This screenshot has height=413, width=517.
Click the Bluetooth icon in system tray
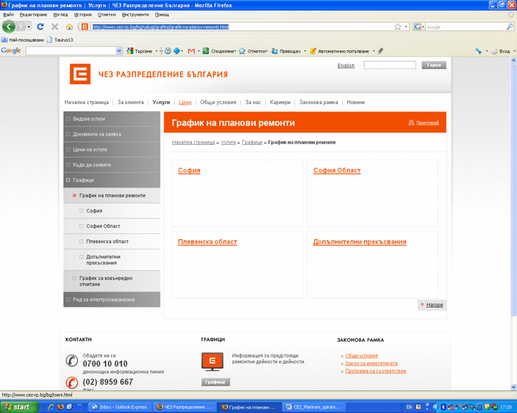point(443,407)
